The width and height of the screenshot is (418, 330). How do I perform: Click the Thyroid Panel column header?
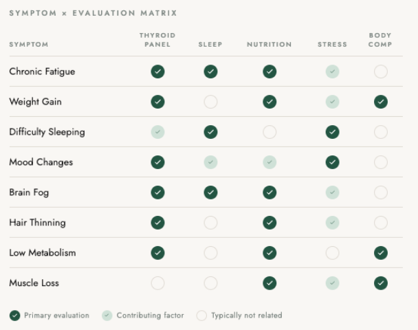tap(157, 40)
